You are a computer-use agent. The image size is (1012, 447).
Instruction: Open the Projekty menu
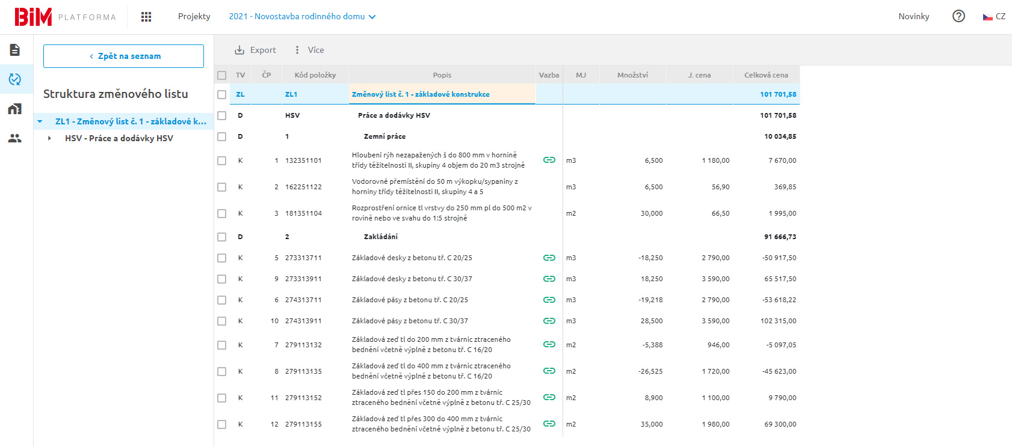click(x=194, y=16)
